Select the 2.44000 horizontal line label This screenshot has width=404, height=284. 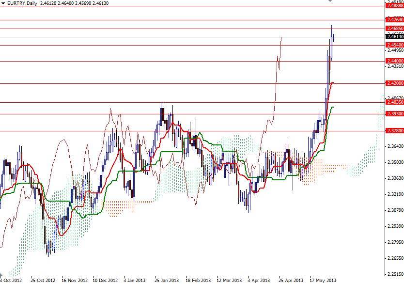[x=394, y=60]
